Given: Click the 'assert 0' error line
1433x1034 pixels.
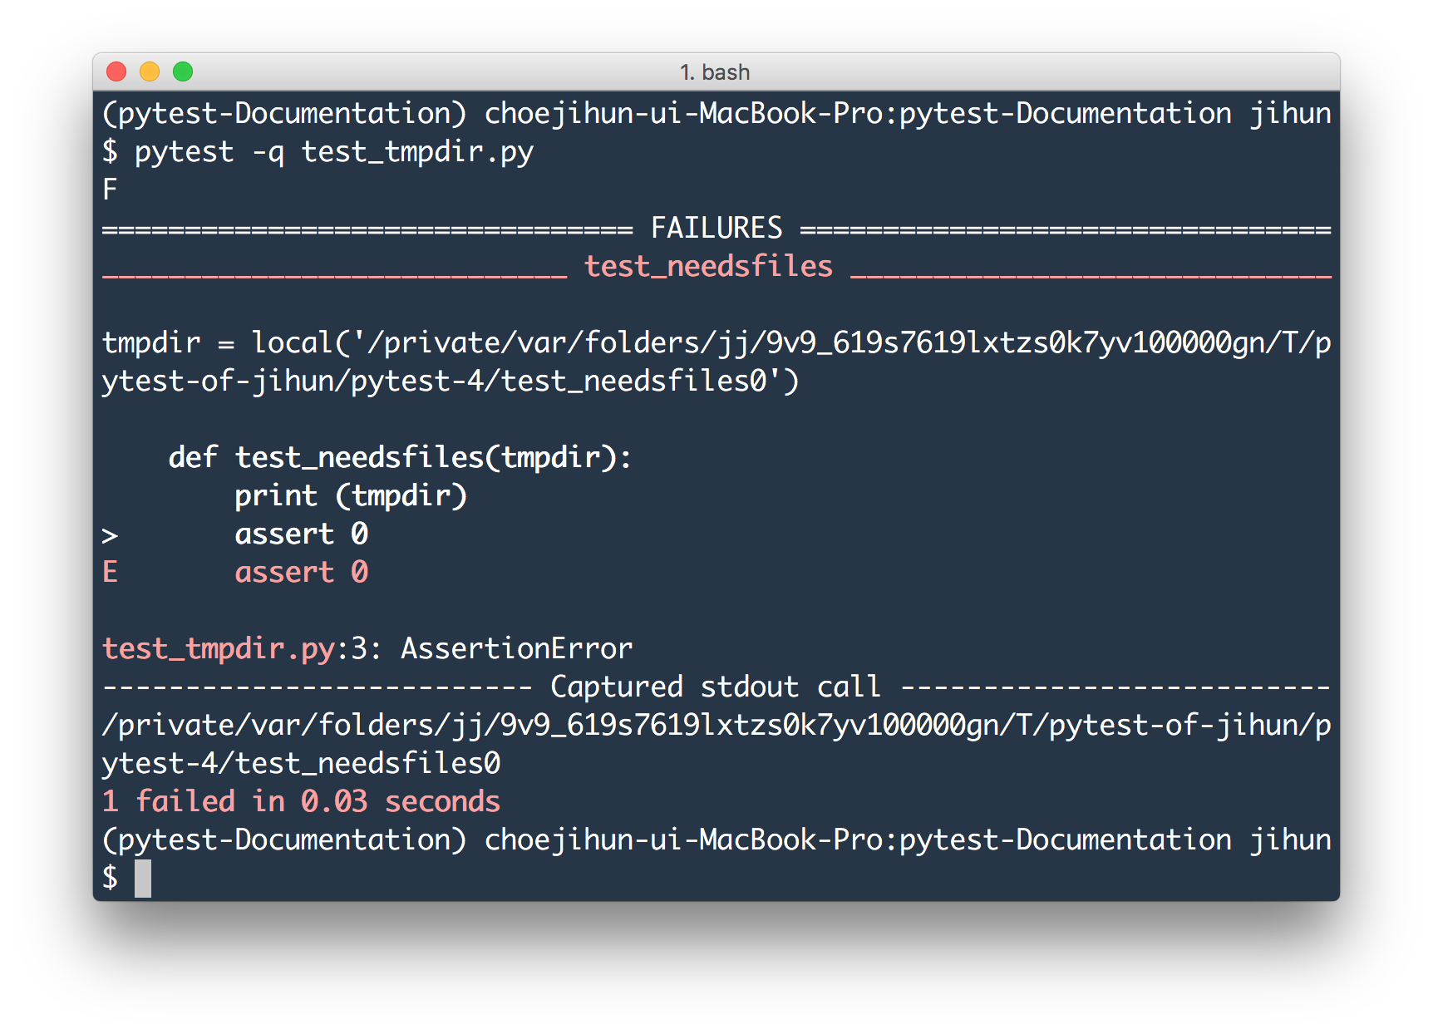Looking at the screenshot, I should point(302,571).
